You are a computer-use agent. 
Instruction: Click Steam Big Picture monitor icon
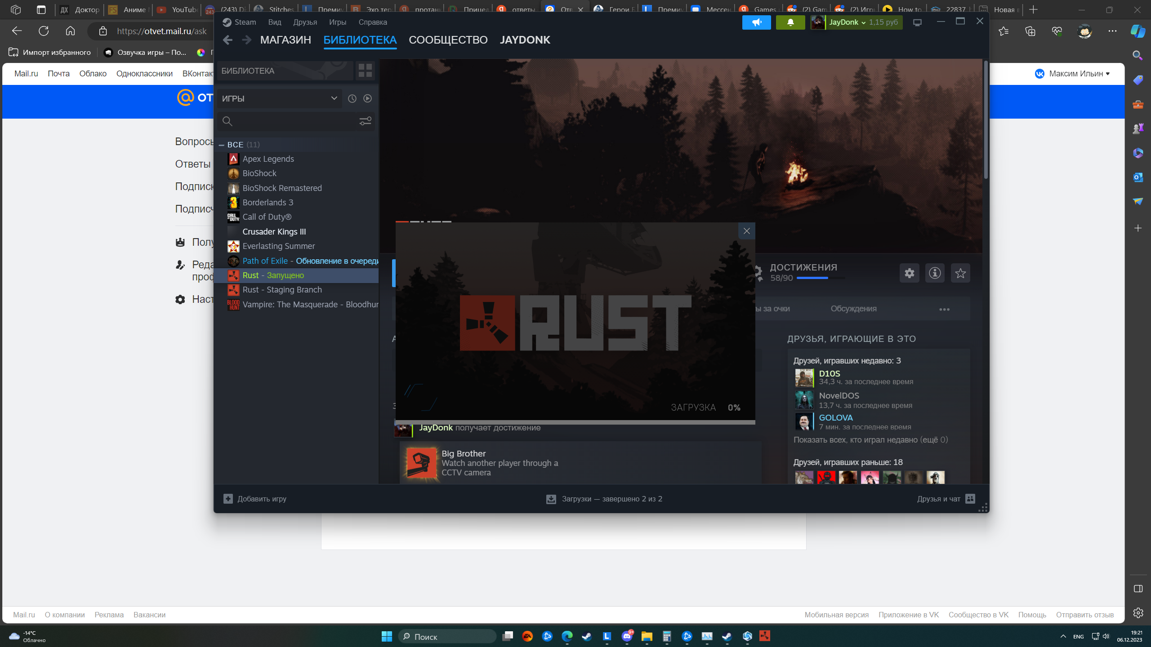click(x=917, y=22)
